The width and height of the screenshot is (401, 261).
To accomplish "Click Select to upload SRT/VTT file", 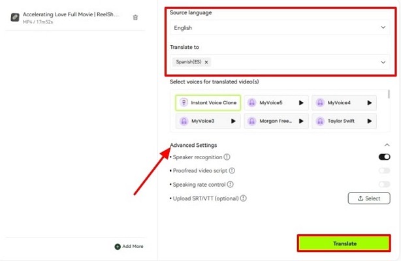I will [369, 198].
